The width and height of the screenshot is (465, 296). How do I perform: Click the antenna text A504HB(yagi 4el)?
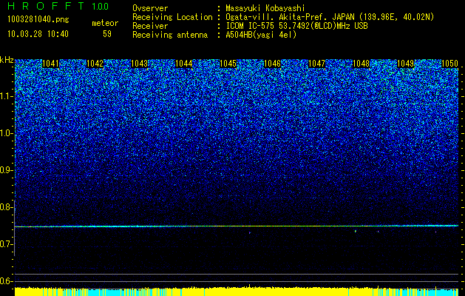pyautogui.click(x=261, y=35)
